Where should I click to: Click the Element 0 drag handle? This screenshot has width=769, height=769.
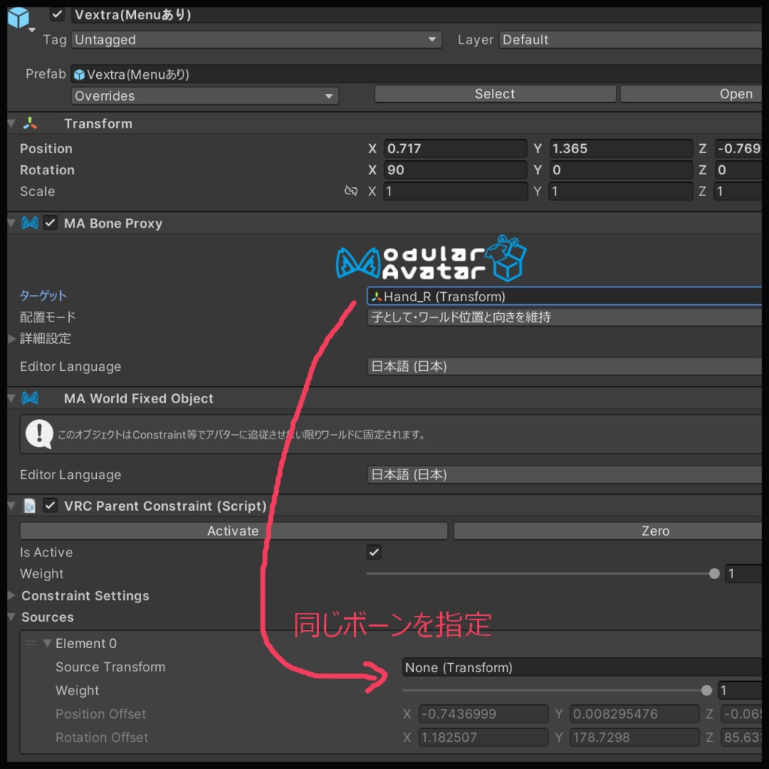(x=31, y=643)
